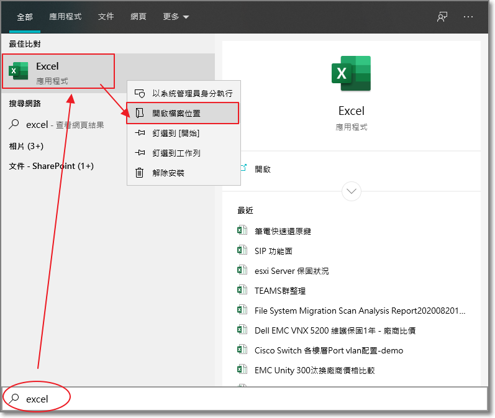Click file icon of Dell EMC VNX 5200
Image resolution: width=495 pixels, height=418 pixels.
[x=242, y=330]
